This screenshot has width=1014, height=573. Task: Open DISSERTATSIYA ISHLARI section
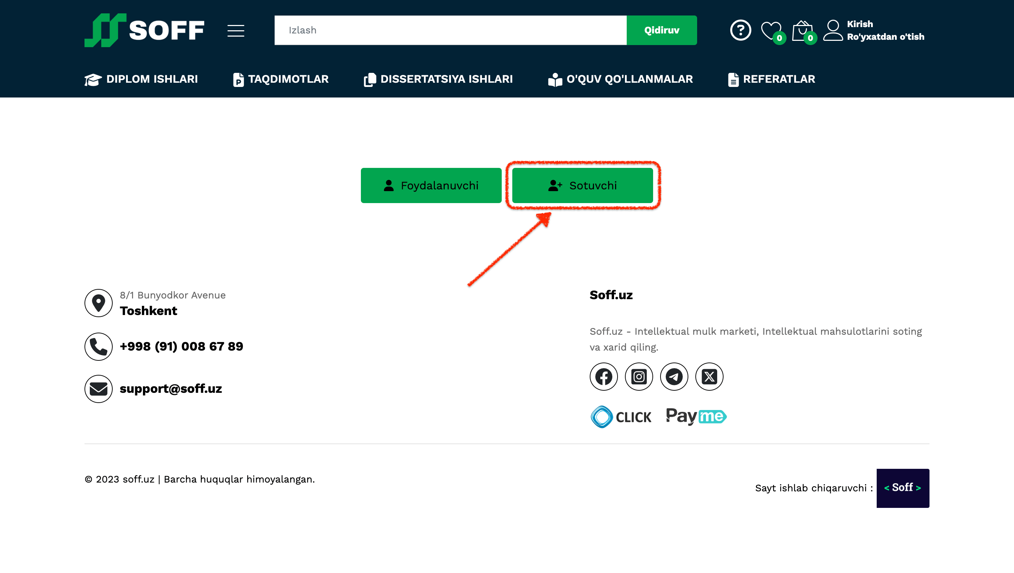[x=438, y=79]
